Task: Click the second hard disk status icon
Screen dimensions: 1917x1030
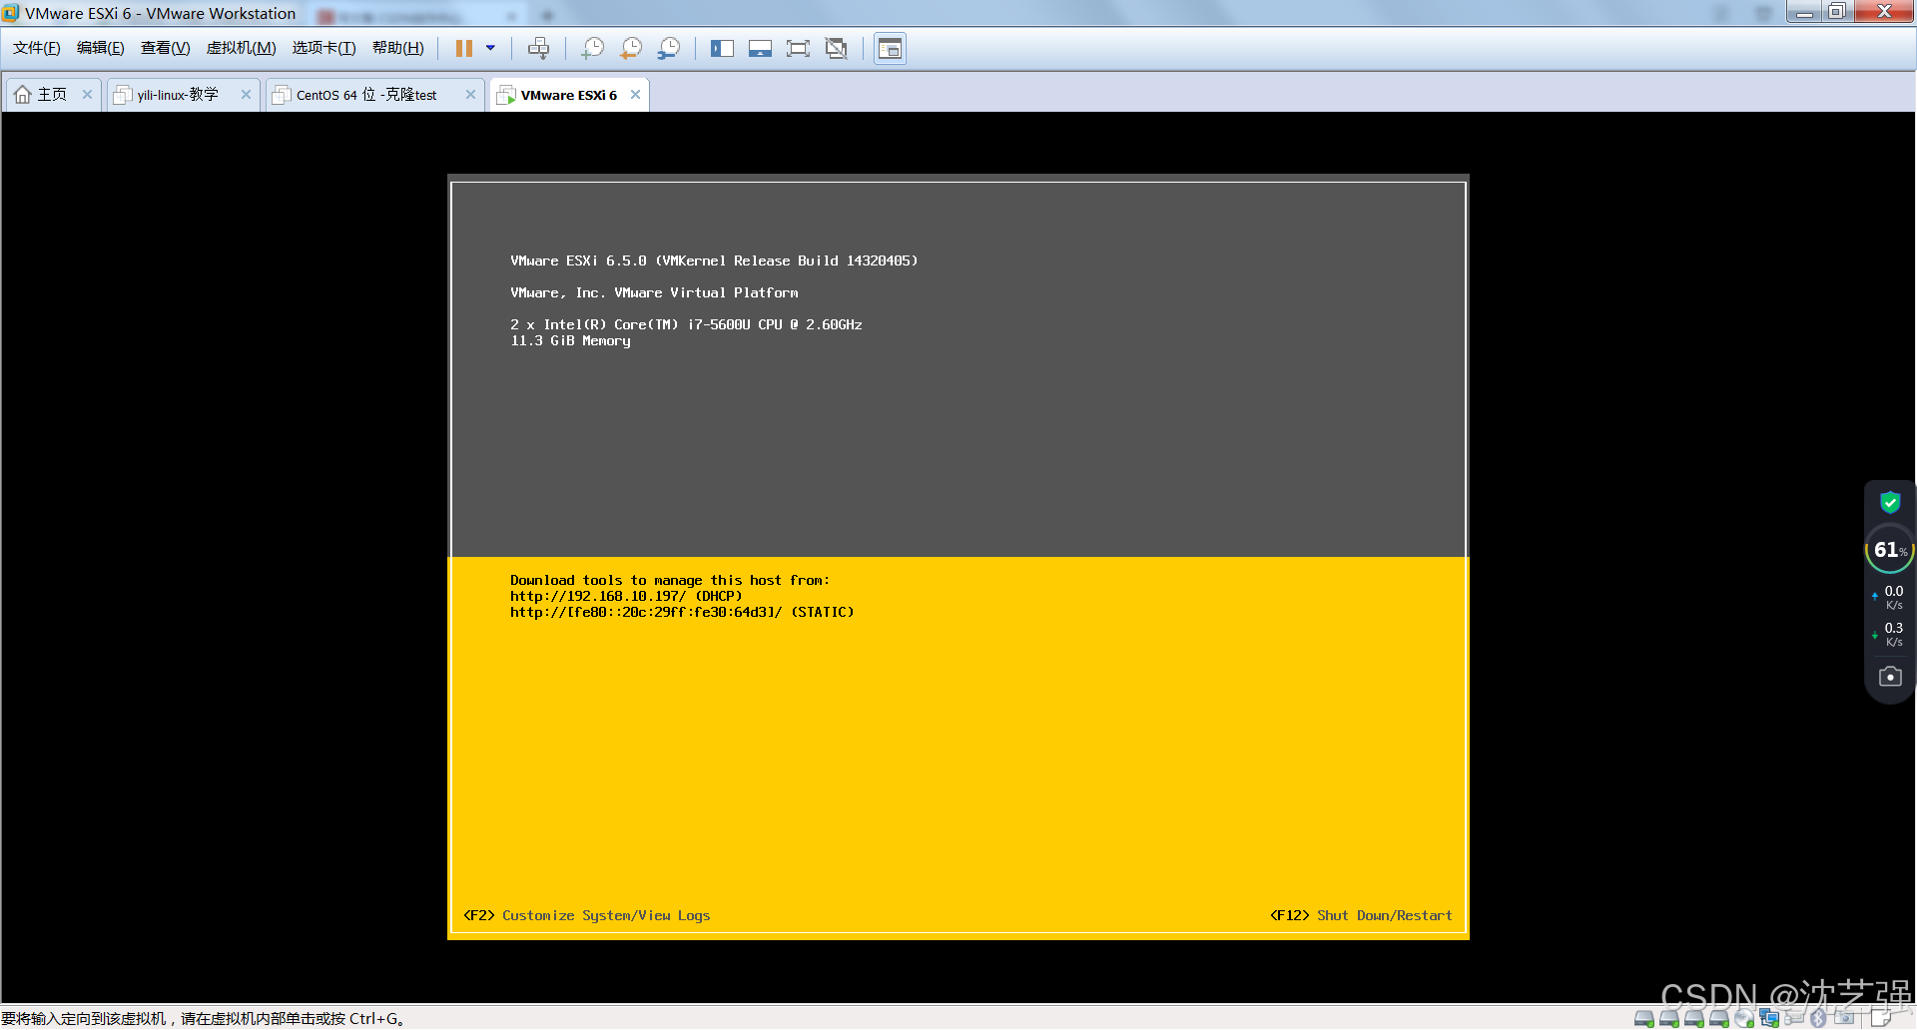Action: pyautogui.click(x=1669, y=1018)
